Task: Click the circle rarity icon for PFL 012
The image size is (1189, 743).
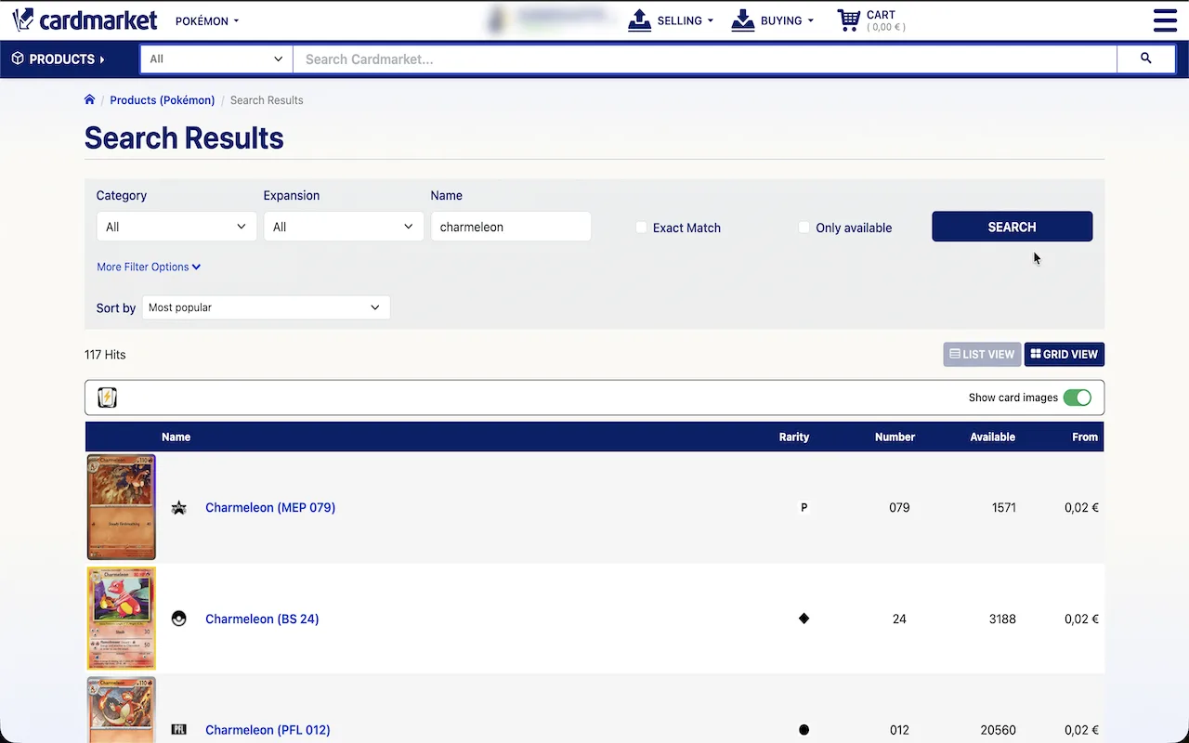Action: 804,730
